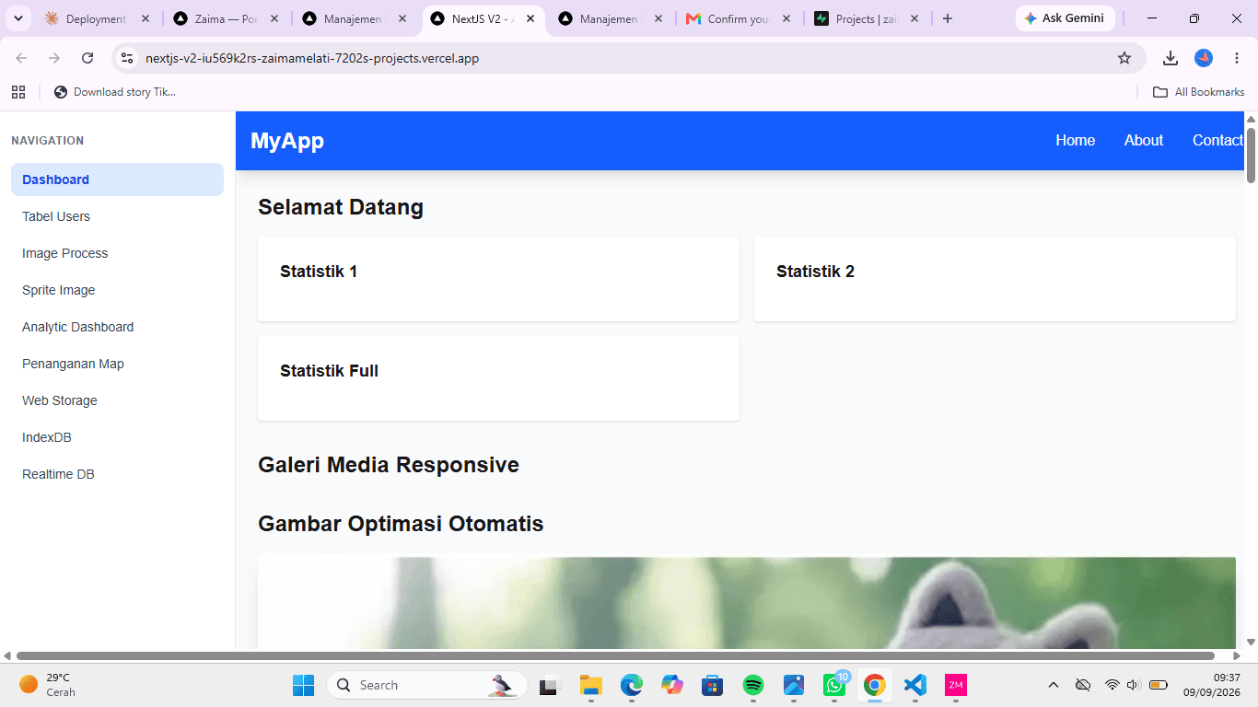
Task: Click the MyApp logo title
Action: click(287, 141)
